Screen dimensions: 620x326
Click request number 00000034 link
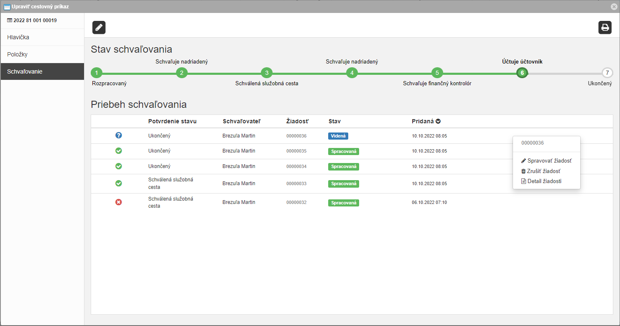pos(296,167)
